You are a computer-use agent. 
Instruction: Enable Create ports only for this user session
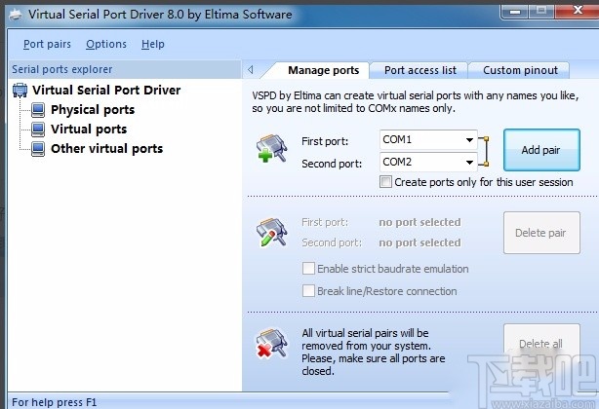point(385,182)
